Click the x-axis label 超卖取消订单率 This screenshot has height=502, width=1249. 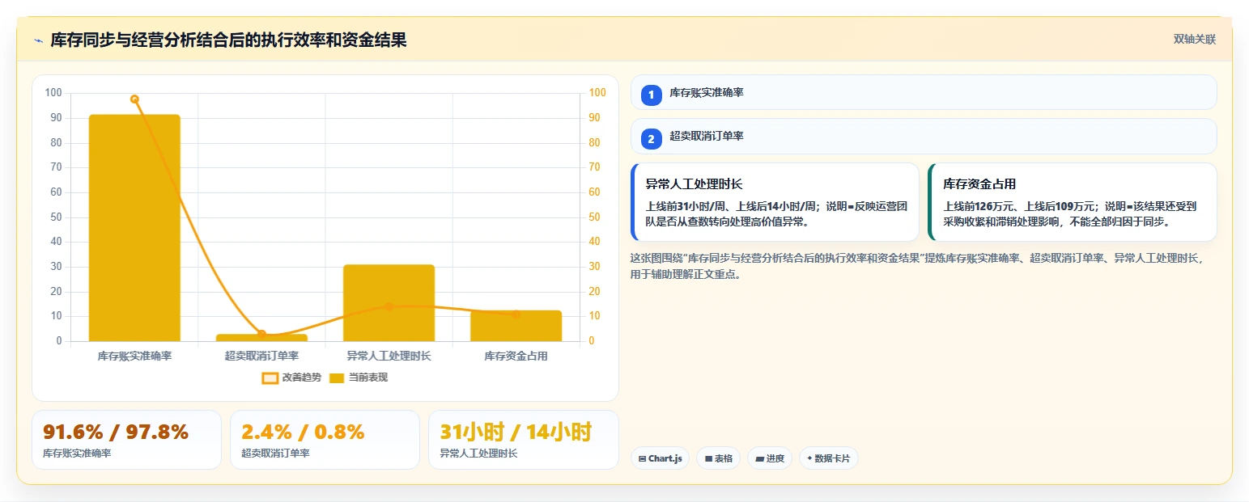(261, 356)
